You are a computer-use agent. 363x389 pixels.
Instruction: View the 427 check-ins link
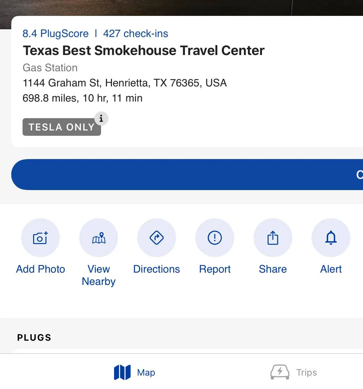[x=136, y=34]
